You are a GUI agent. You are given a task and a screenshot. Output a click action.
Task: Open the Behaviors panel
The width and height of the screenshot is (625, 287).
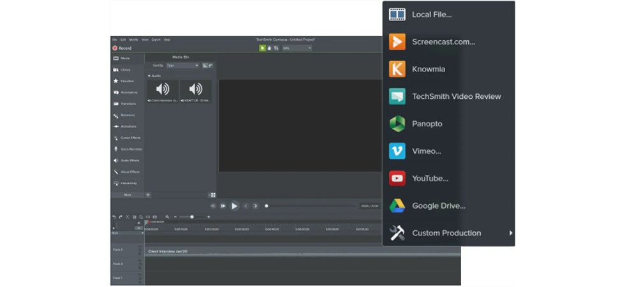click(128, 115)
